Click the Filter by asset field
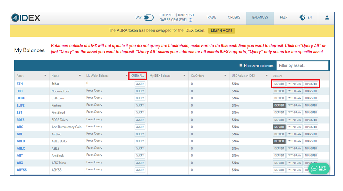 (302, 65)
